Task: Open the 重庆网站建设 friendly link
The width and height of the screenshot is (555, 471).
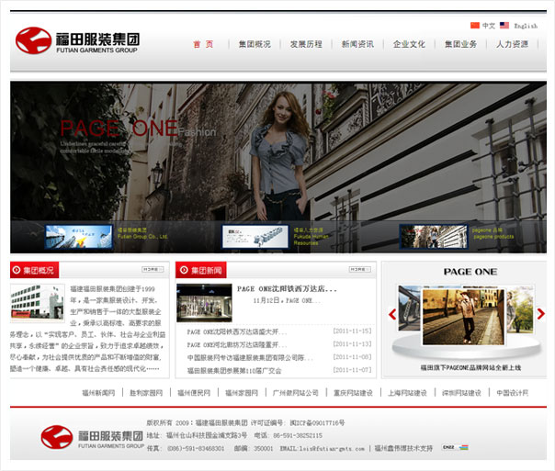Action: coord(353,393)
